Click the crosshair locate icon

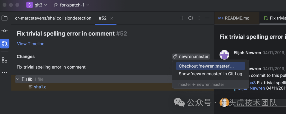(x=191, y=18)
